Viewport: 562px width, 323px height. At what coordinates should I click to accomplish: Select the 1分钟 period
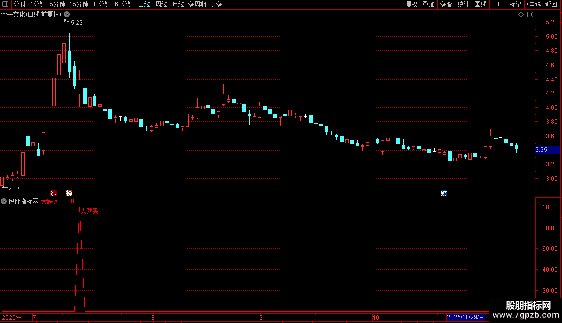pyautogui.click(x=38, y=4)
